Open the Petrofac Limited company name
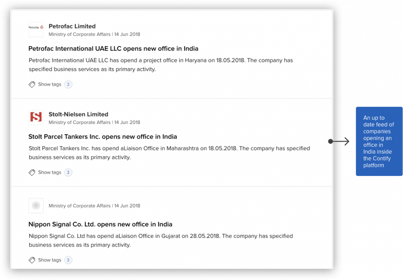 pyautogui.click(x=72, y=26)
